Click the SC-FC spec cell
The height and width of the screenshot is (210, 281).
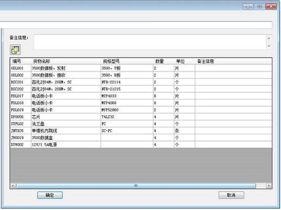127,130
